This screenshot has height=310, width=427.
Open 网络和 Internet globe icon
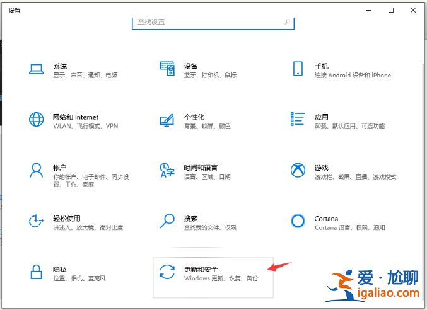click(36, 120)
